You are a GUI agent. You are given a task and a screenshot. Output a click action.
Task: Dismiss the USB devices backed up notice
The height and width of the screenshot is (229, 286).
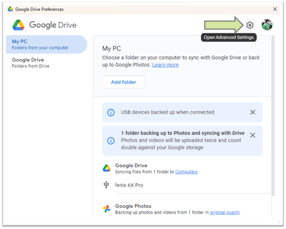pyautogui.click(x=253, y=112)
